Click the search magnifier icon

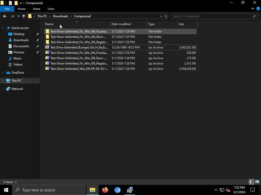254,16
